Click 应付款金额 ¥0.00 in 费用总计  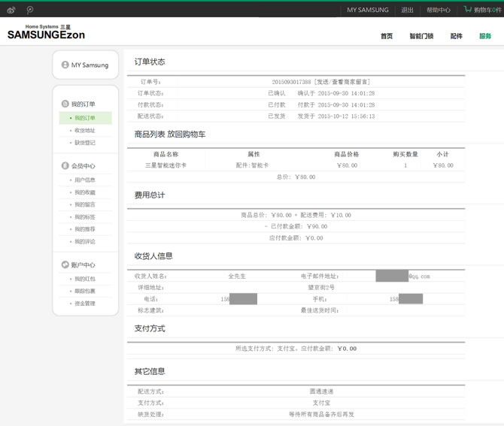pos(296,238)
